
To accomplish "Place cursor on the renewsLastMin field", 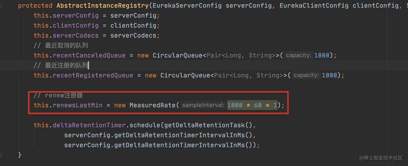I will coord(77,105).
